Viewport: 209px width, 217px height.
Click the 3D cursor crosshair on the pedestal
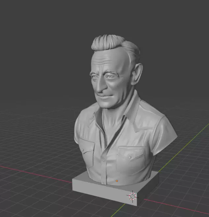tap(132, 196)
